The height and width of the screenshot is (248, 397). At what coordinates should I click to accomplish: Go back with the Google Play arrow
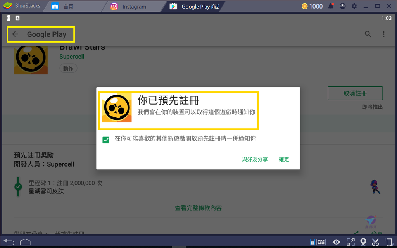coord(15,34)
